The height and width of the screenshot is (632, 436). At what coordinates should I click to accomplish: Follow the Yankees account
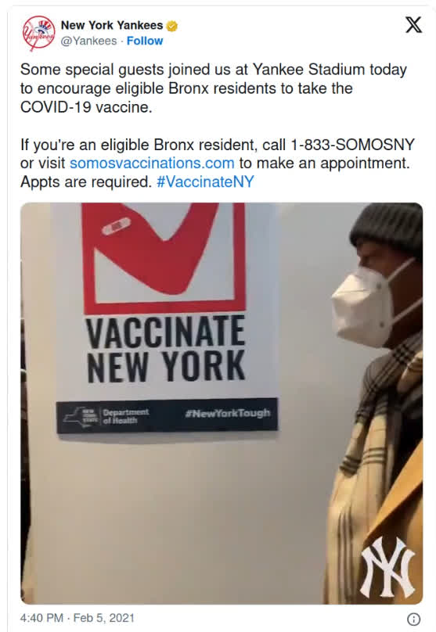(145, 41)
